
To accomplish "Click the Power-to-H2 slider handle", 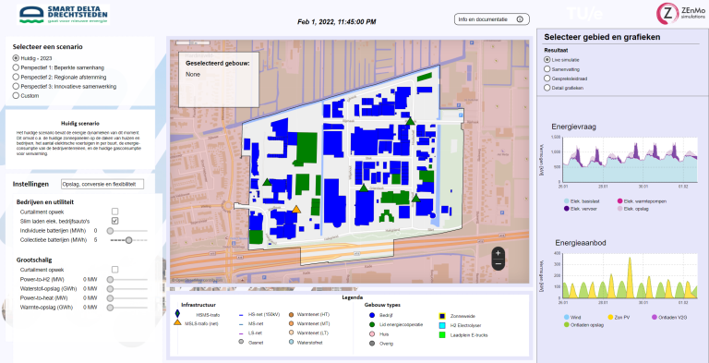I will 110,280.
